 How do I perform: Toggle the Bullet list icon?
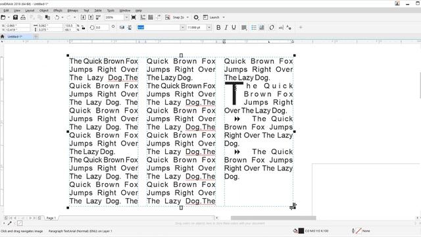pos(254,28)
